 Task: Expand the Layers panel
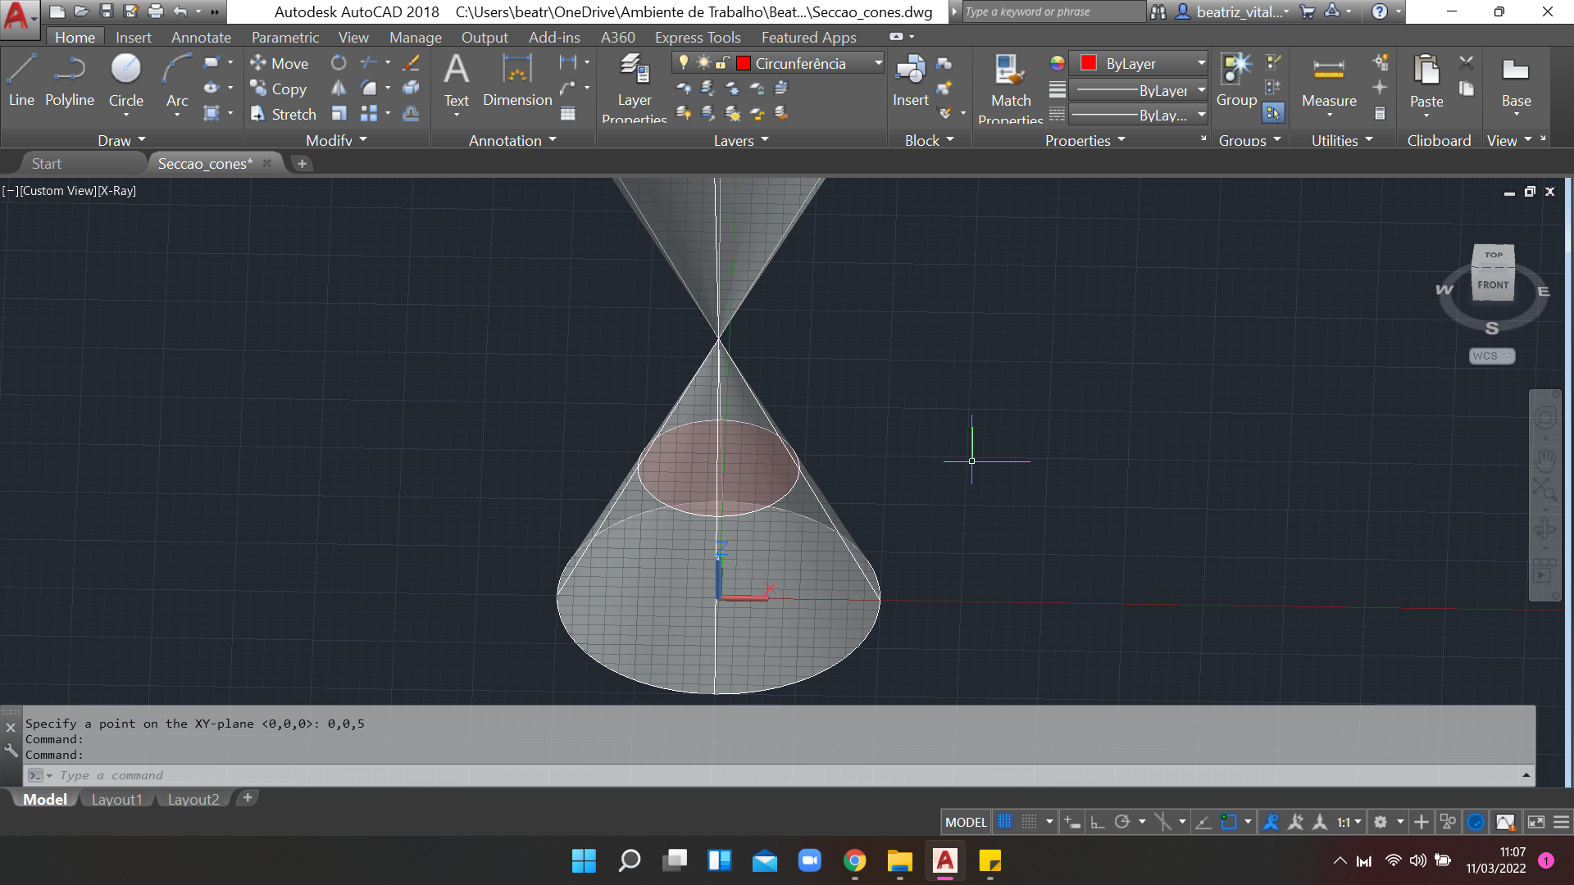click(x=741, y=140)
